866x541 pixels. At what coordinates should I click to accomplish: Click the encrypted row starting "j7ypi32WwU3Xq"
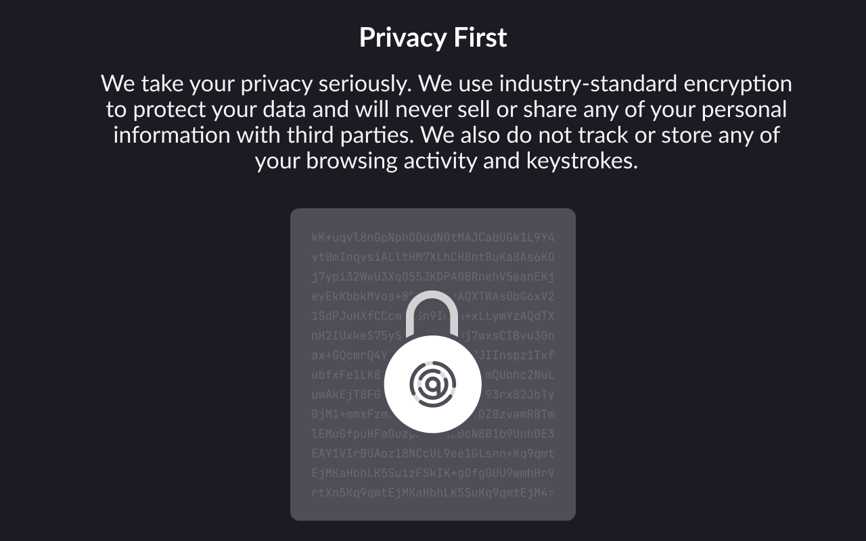pyautogui.click(x=433, y=277)
